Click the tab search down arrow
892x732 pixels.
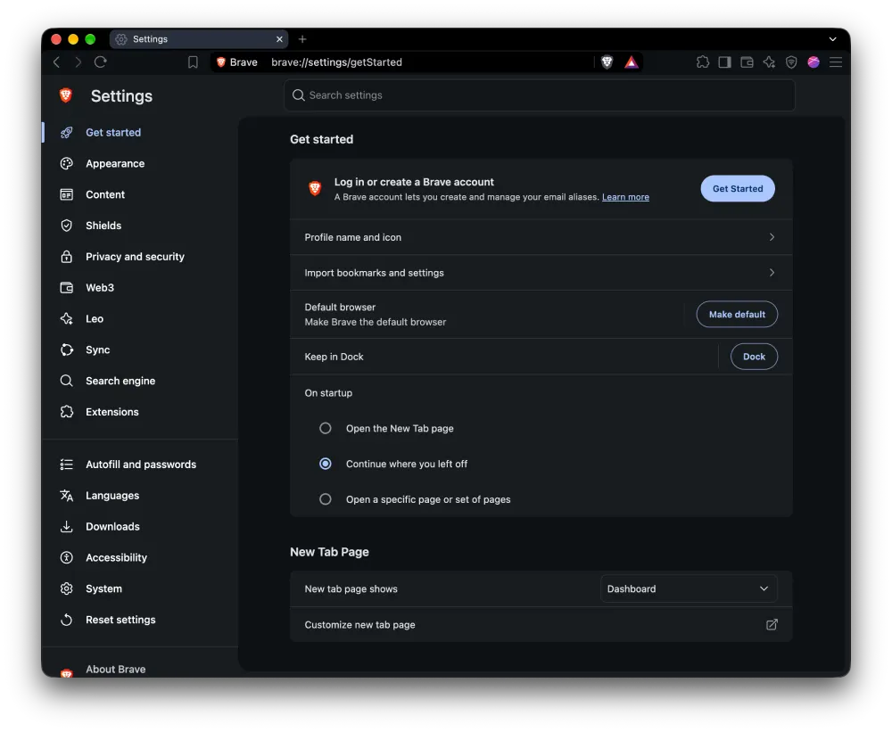pyautogui.click(x=833, y=38)
